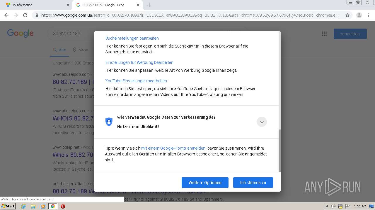The image size is (375, 210).
Task: Open Einstellungen für Werbung bearbeiten link
Action: (x=139, y=62)
